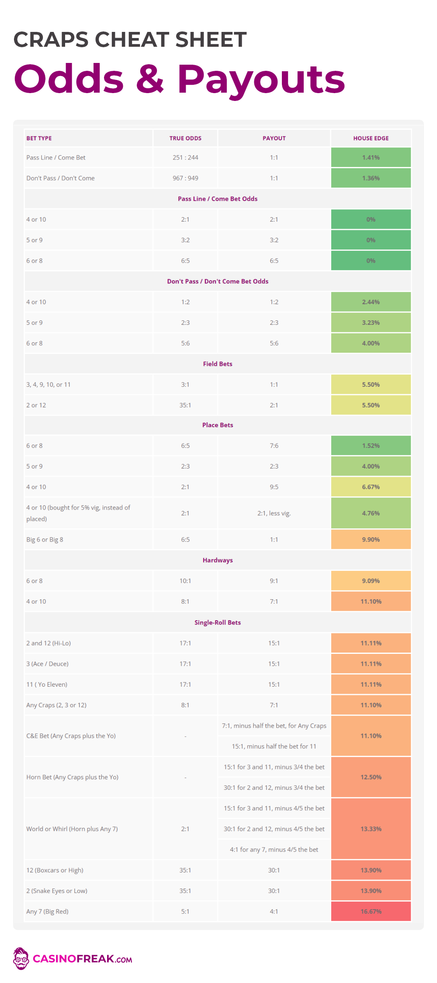This screenshot has height=983, width=437.
Task: Click the Pass Line / Come Bet Odds heading
Action: 218,198
